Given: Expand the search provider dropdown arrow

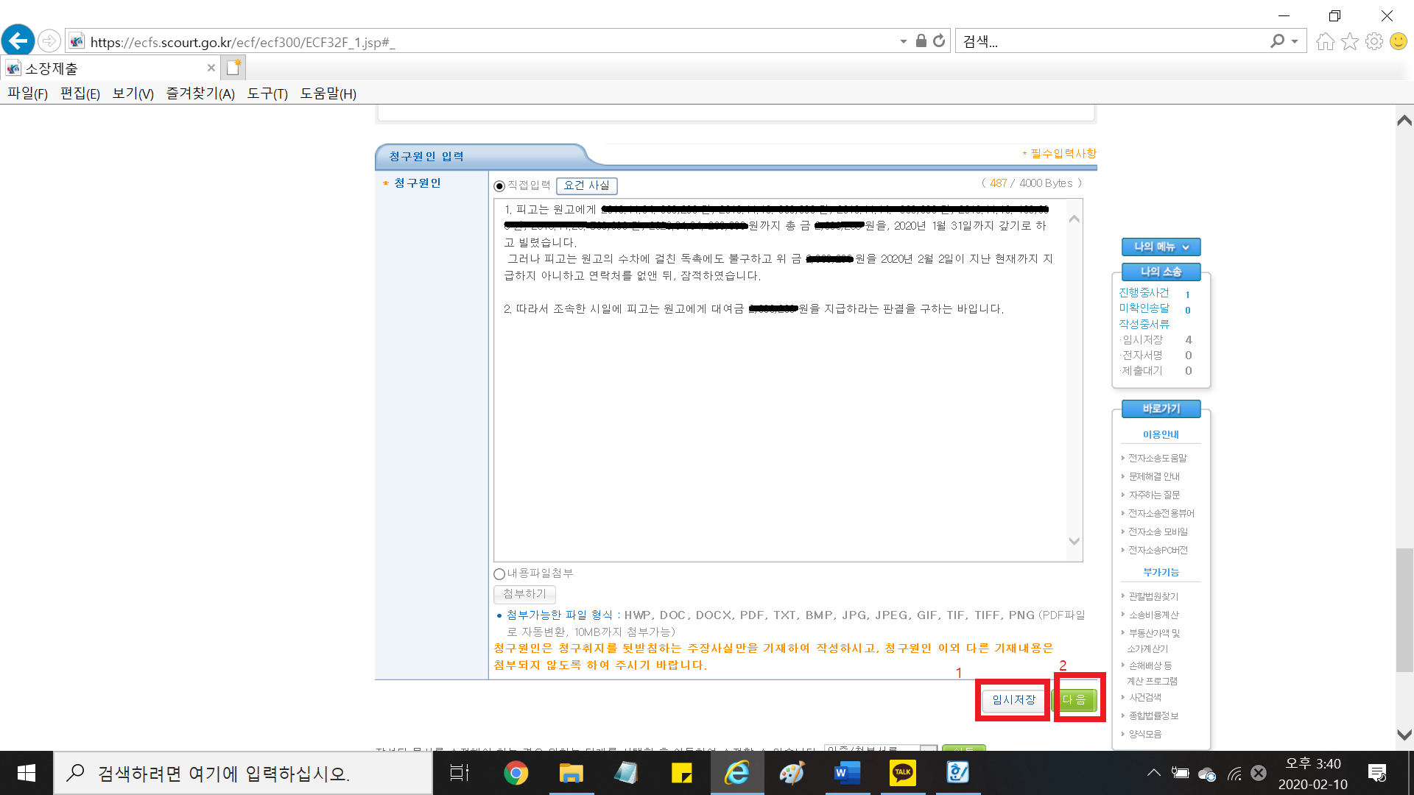Looking at the screenshot, I should point(1295,42).
